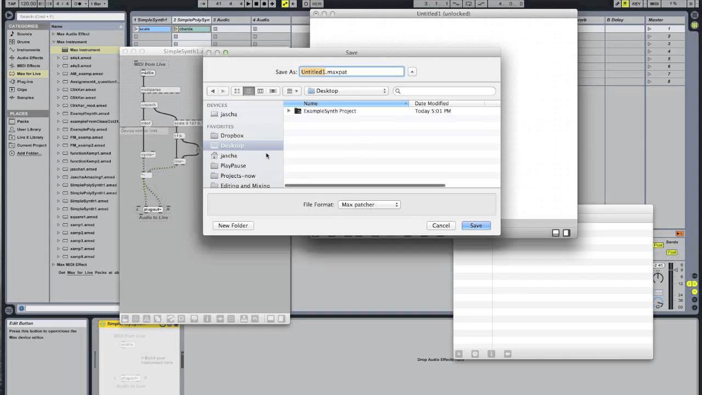Switch save dialog to icon view

click(x=237, y=91)
